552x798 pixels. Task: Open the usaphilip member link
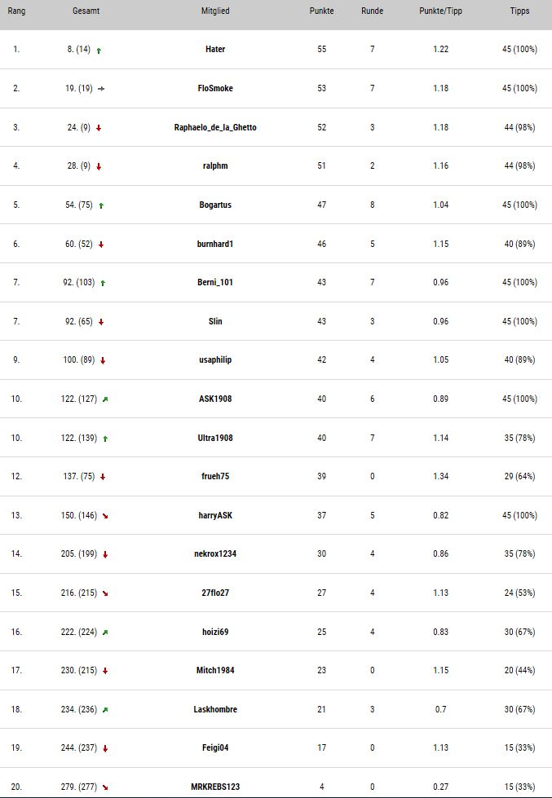point(215,359)
